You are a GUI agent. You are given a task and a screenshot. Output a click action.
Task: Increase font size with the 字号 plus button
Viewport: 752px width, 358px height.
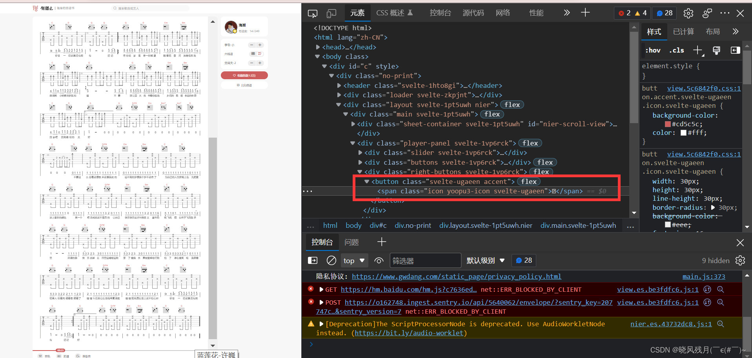tap(260, 45)
